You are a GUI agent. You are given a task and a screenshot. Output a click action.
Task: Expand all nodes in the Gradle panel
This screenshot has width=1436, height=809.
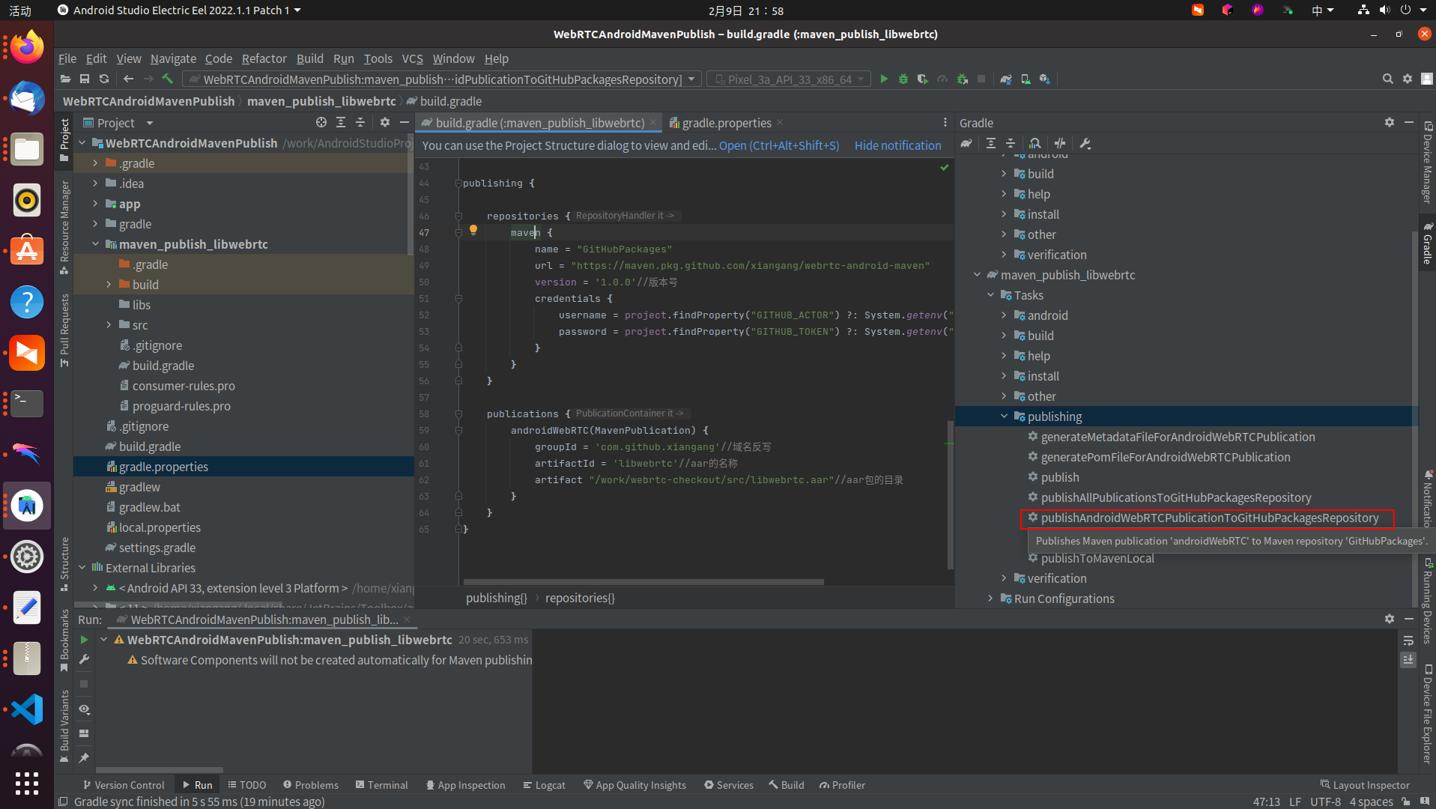990,143
